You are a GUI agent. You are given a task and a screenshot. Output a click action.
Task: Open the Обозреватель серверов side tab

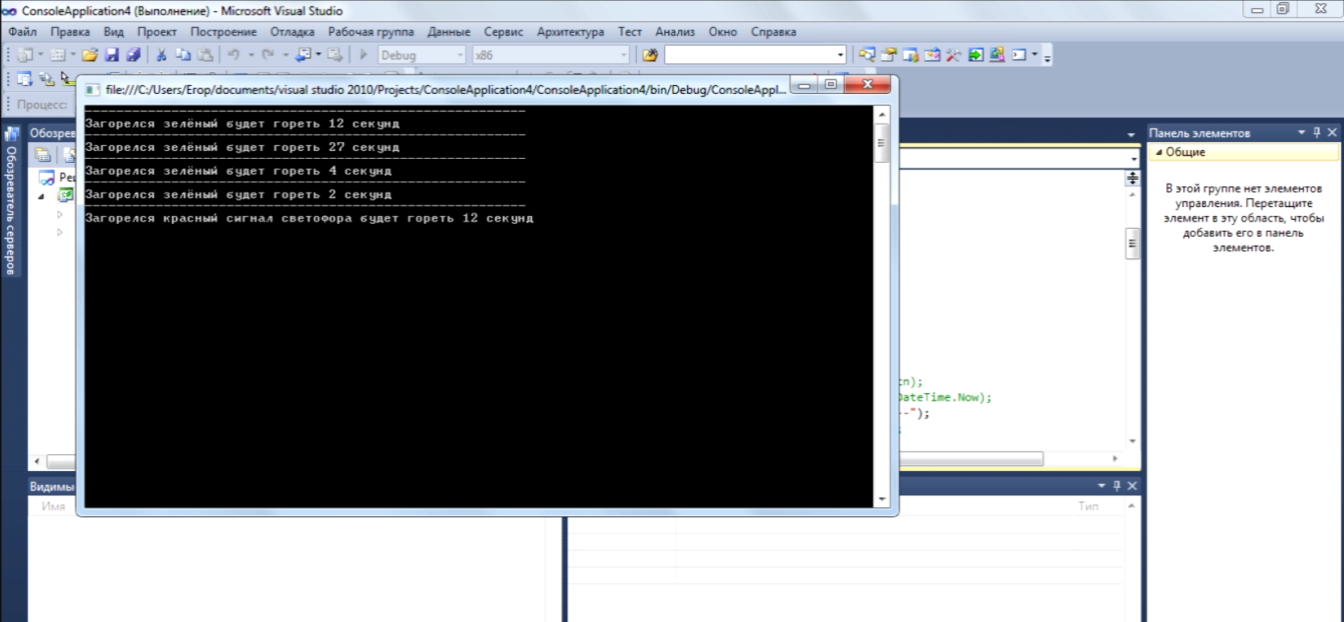pos(11,202)
